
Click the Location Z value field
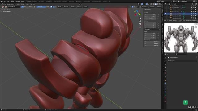pyautogui.click(x=150, y=18)
